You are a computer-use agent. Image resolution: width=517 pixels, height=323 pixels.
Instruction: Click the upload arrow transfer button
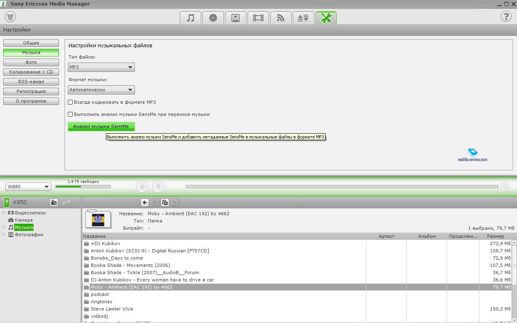click(x=158, y=187)
